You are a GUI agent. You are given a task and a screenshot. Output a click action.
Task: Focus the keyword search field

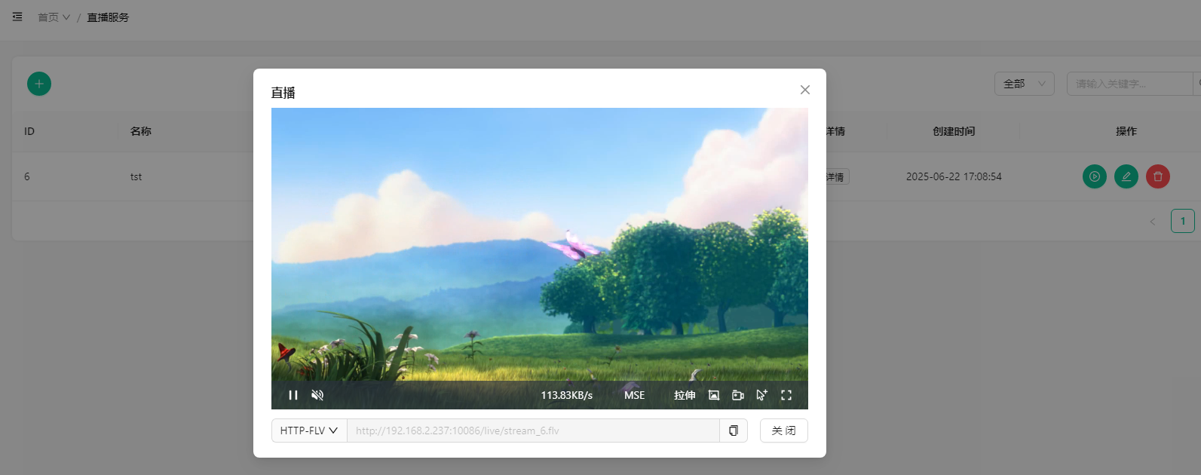click(1131, 84)
